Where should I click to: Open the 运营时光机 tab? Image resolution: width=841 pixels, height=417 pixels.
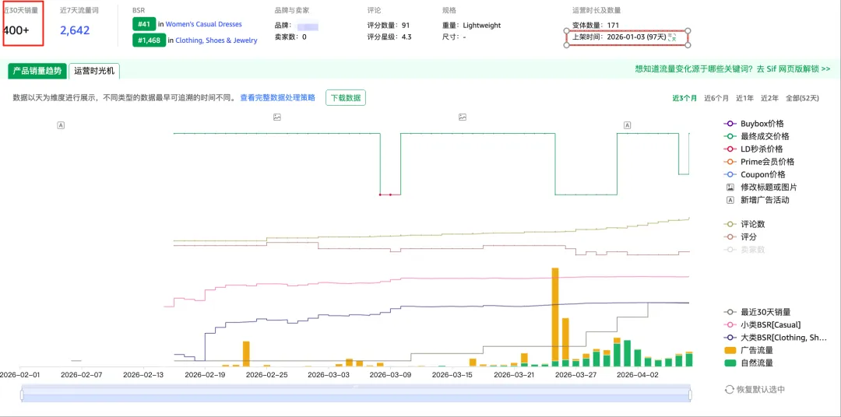pyautogui.click(x=93, y=71)
